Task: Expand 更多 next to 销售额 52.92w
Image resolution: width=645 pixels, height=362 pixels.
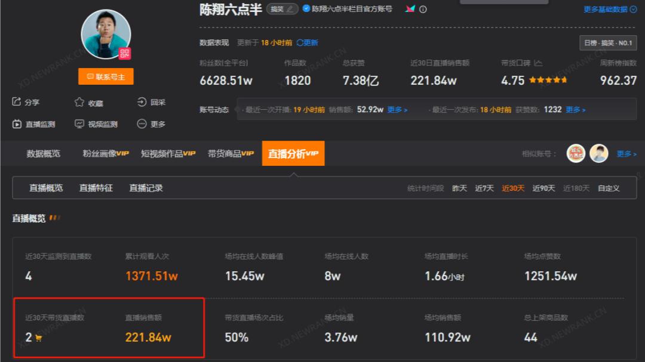Action: pyautogui.click(x=395, y=109)
